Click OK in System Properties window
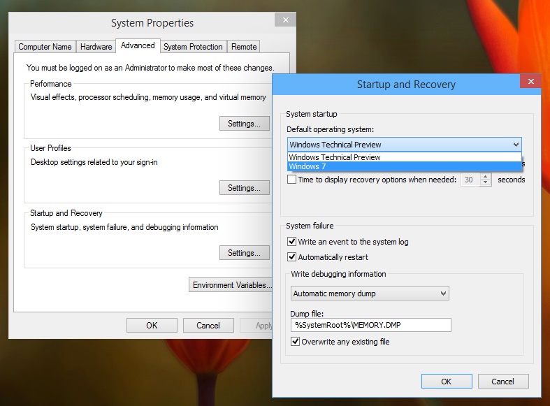The width and height of the screenshot is (550, 406). [x=152, y=326]
